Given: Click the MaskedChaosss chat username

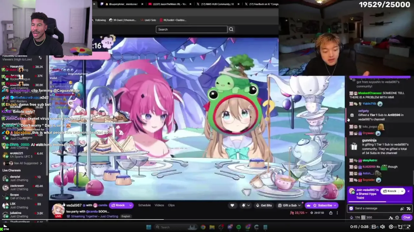Looking at the screenshot, I should 370,93.
